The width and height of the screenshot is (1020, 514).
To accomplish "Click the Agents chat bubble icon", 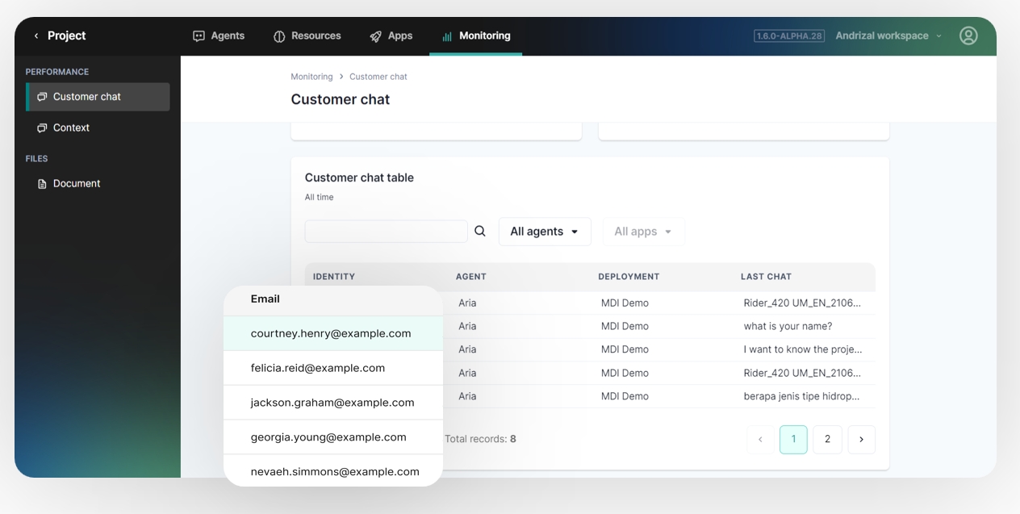I will click(x=199, y=36).
